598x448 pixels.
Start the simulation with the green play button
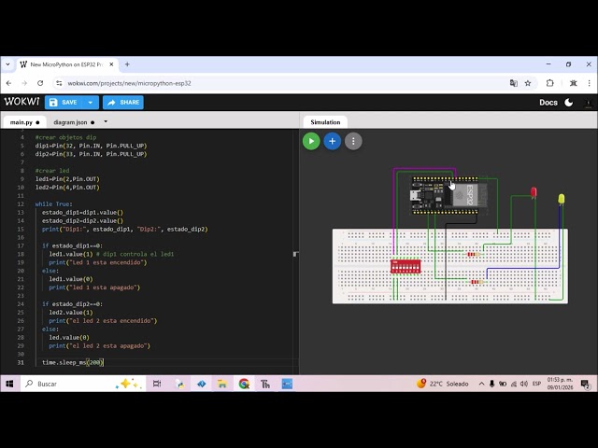pyautogui.click(x=311, y=141)
